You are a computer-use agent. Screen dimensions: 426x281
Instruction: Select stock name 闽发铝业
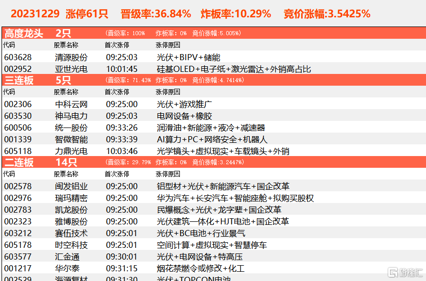pyautogui.click(x=71, y=186)
